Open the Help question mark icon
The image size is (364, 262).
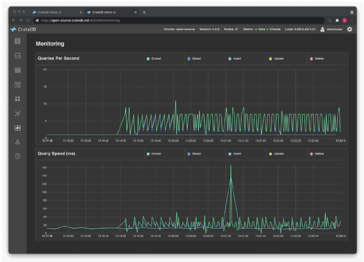coord(18,156)
